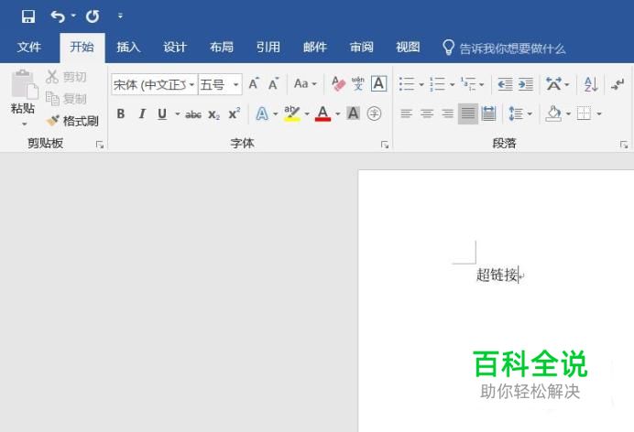634x432 pixels.
Task: Apply bullet list formatting
Action: coord(407,84)
